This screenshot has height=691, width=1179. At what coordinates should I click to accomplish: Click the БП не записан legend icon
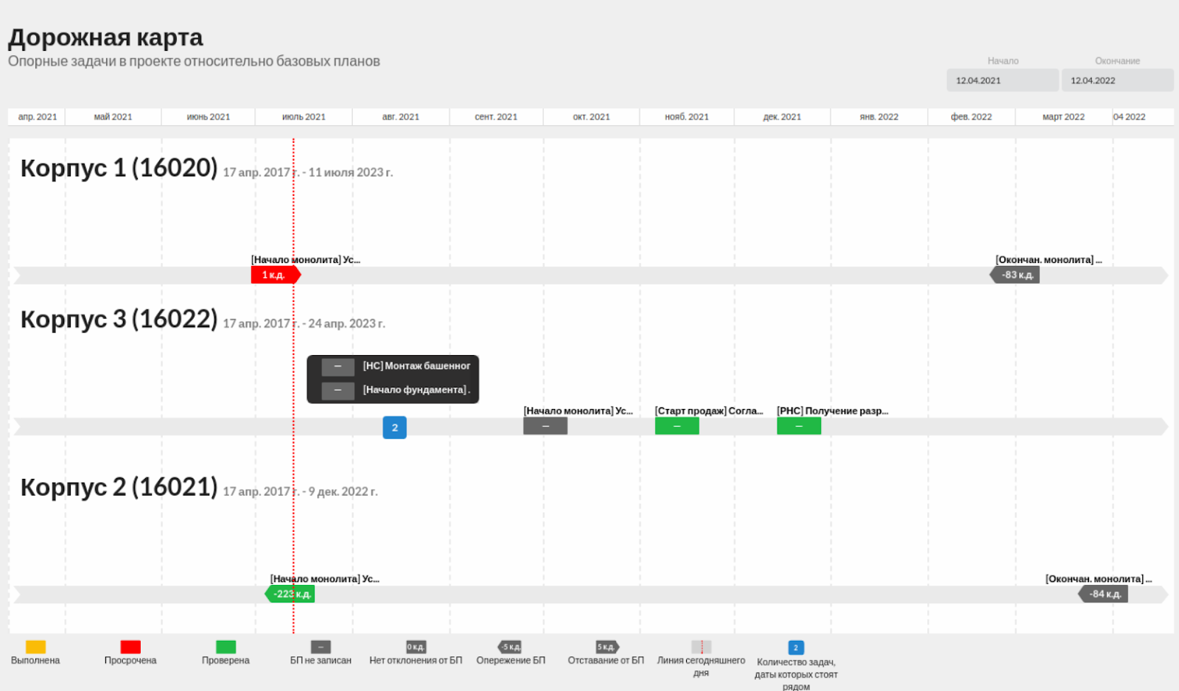pos(321,647)
